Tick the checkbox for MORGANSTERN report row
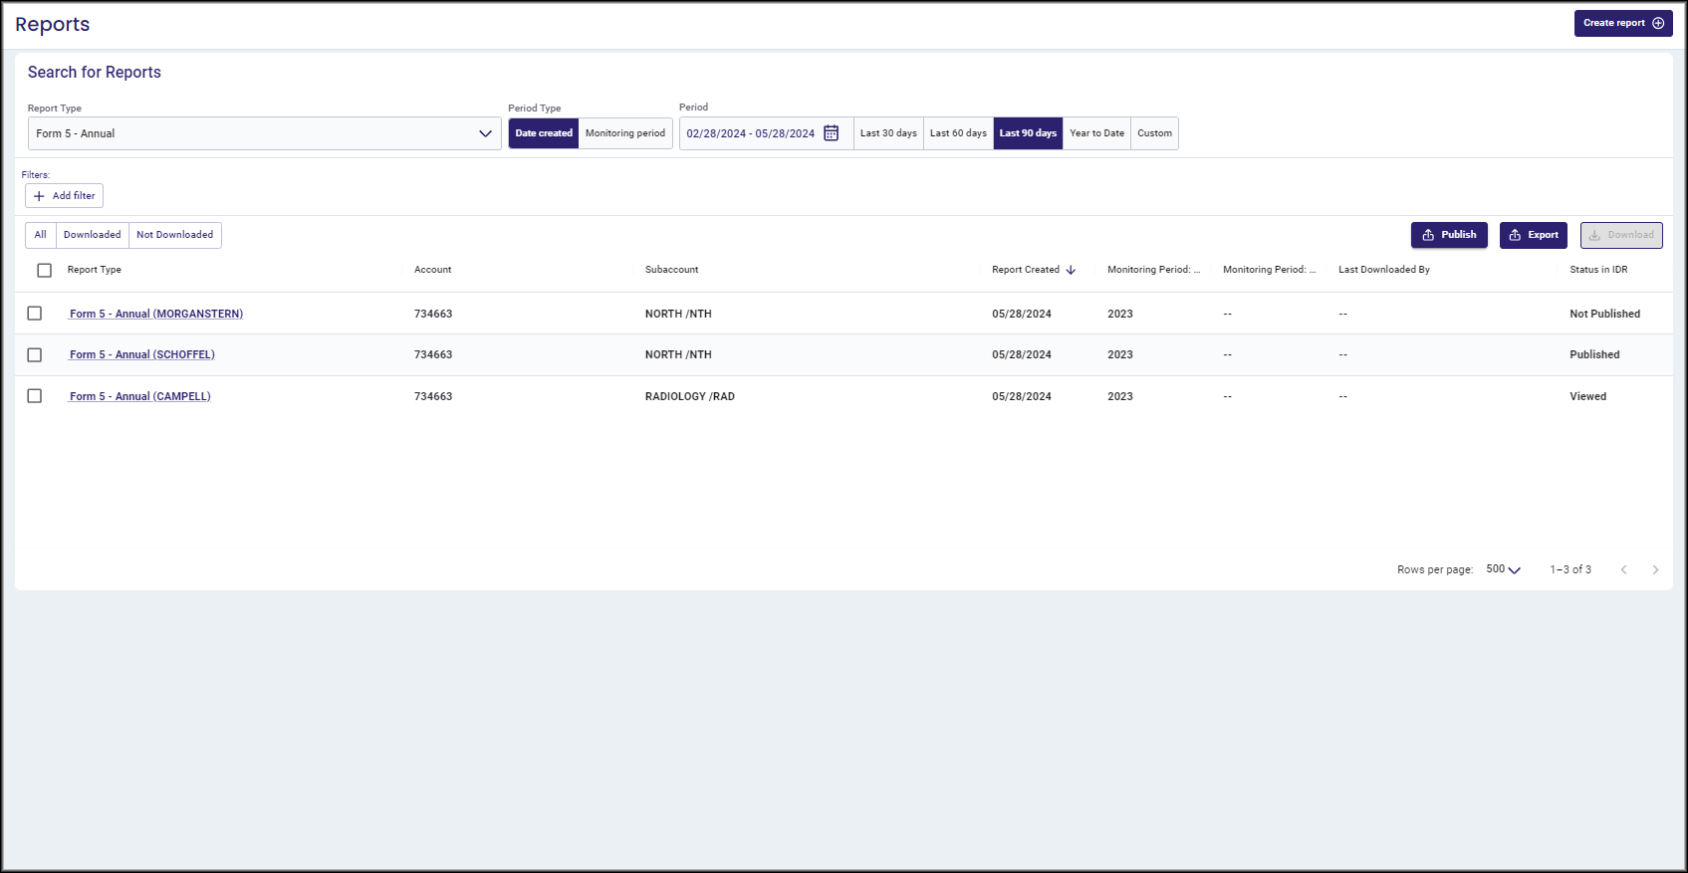Viewport: 1688px width, 873px height. (35, 314)
